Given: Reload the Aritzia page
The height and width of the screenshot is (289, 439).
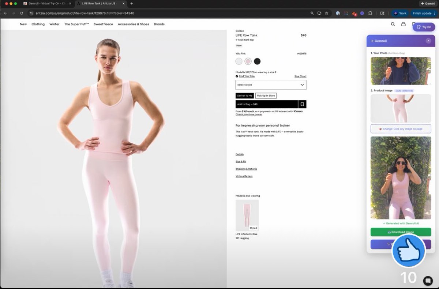Looking at the screenshot, I should [x=22, y=13].
